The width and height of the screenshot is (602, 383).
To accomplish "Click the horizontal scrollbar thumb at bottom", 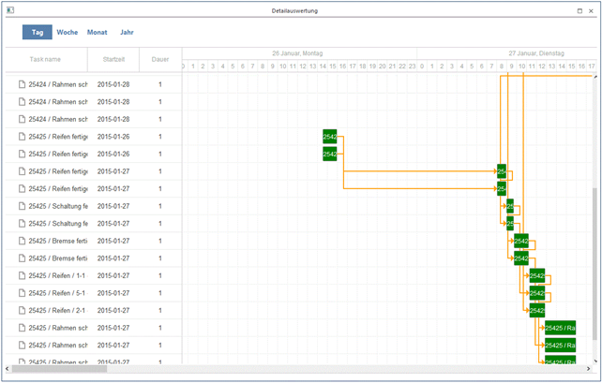I will click(56, 369).
